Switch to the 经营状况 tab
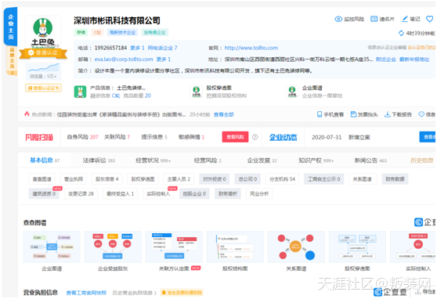This screenshot has width=437, height=299. pos(153,160)
